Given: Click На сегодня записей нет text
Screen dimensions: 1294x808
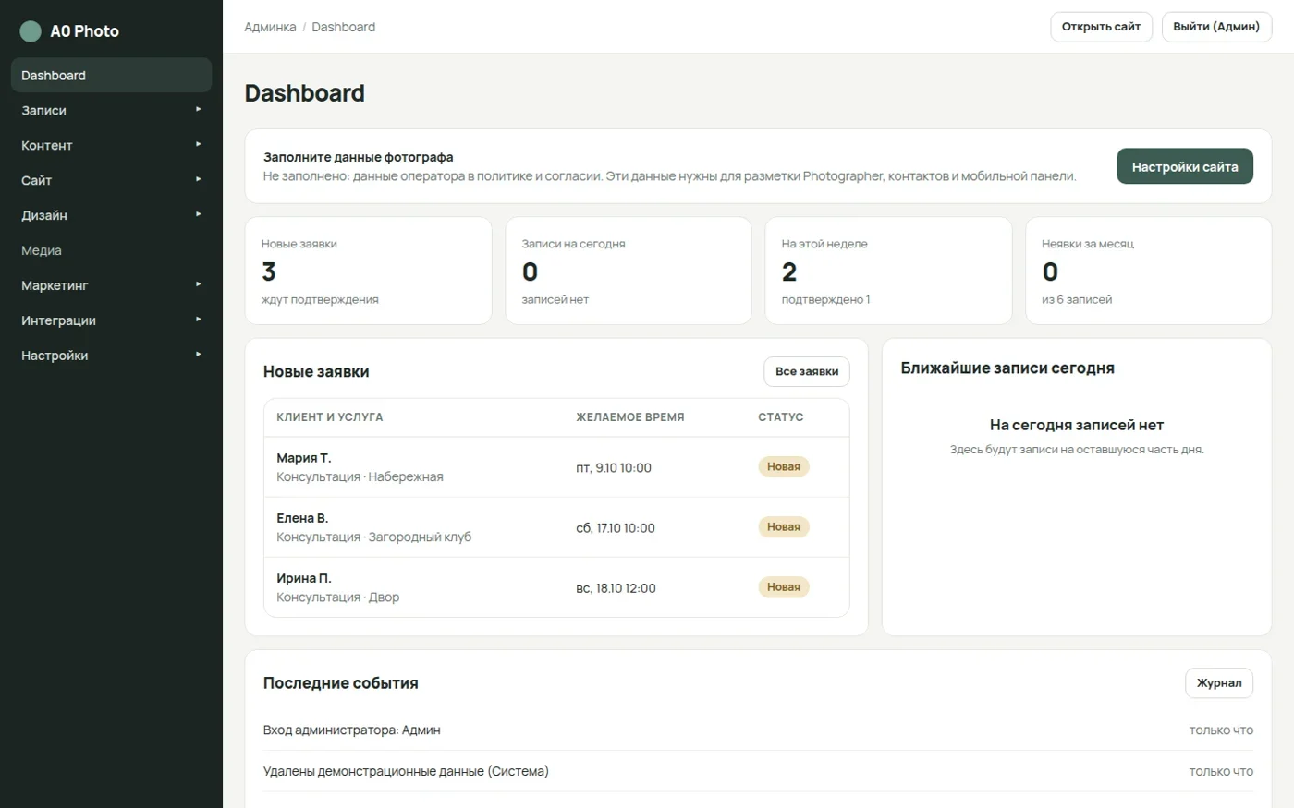Looking at the screenshot, I should point(1077,425).
